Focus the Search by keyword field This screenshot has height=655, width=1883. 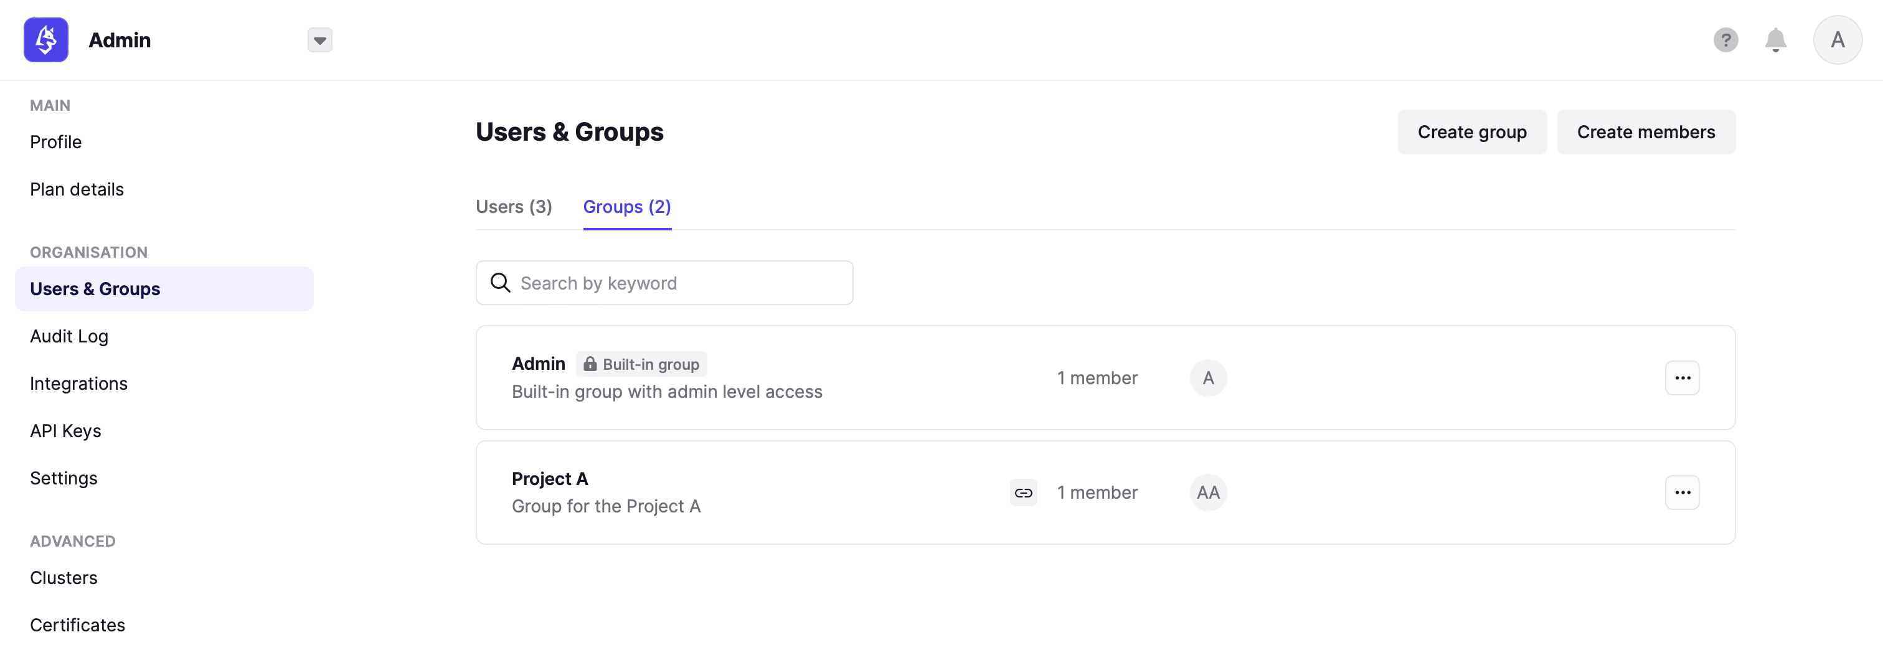[664, 283]
